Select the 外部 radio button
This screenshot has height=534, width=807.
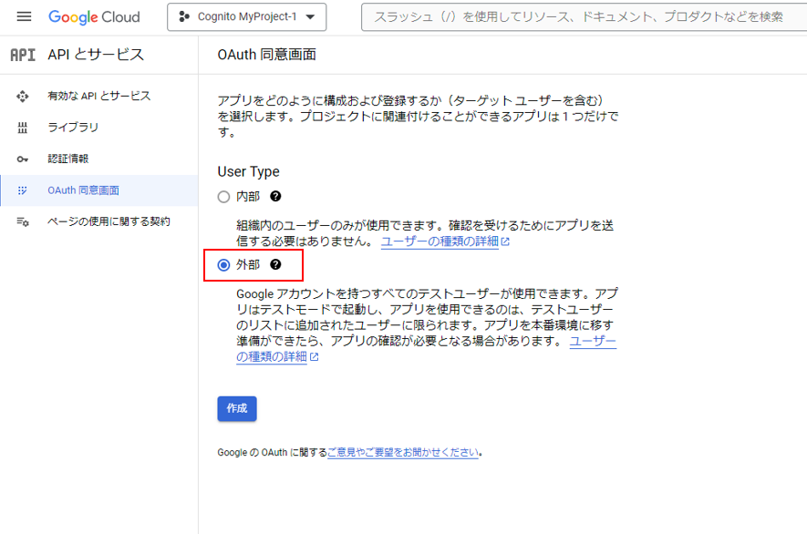pos(223,265)
